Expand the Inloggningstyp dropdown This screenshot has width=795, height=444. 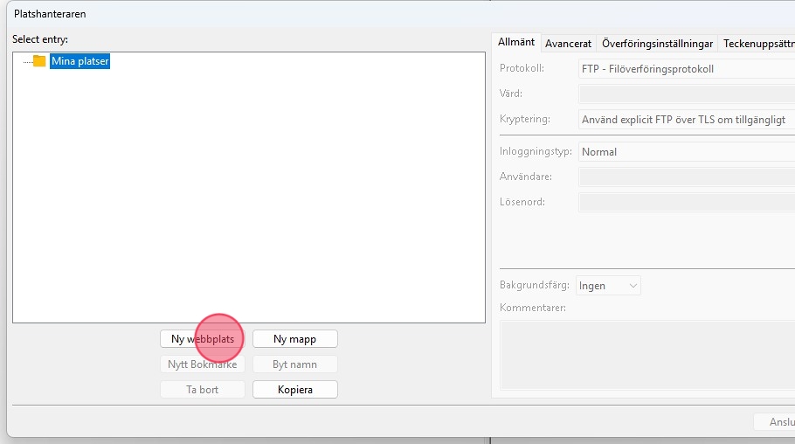[x=687, y=152]
